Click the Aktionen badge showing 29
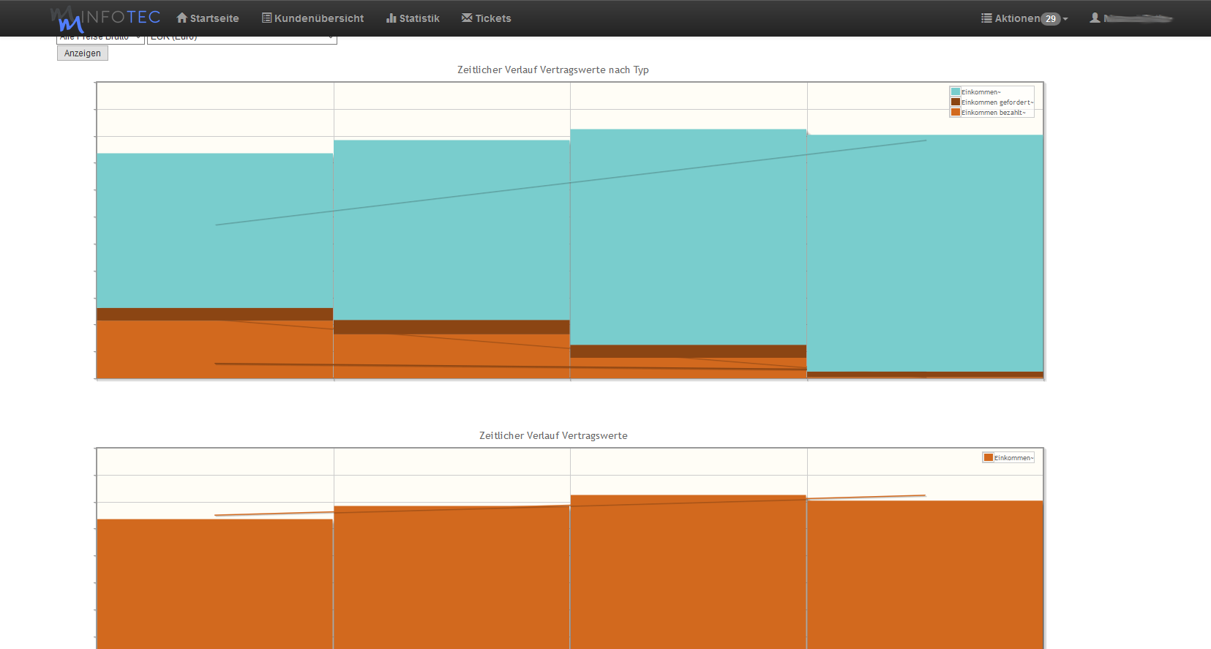Image resolution: width=1211 pixels, height=649 pixels. point(1051,19)
